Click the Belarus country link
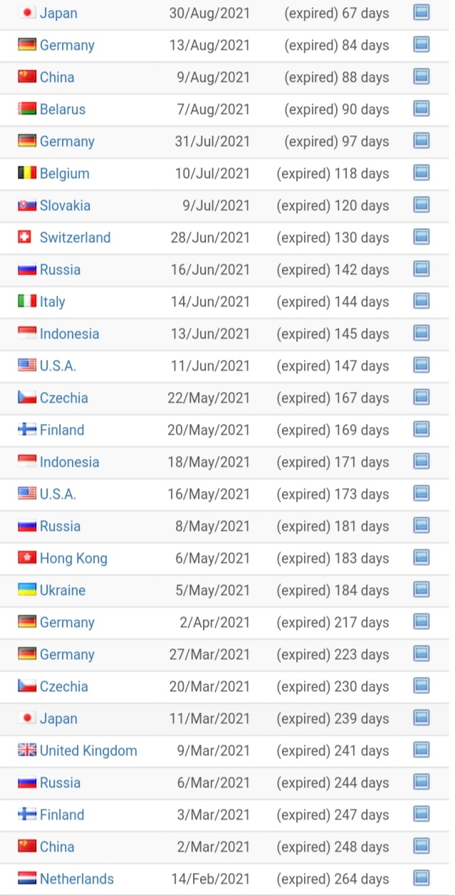The image size is (455, 895). [63, 109]
